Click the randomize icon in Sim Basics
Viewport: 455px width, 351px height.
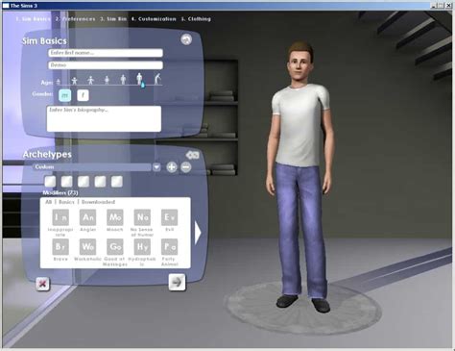(x=186, y=39)
